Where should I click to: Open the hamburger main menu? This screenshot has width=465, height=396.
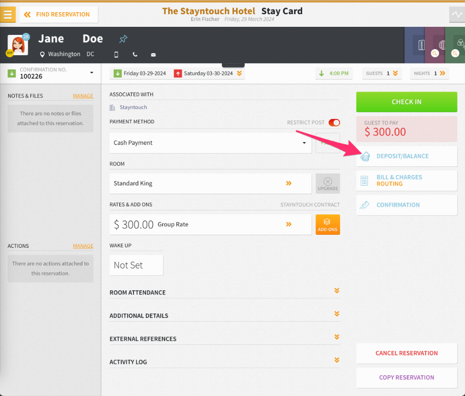tap(8, 15)
